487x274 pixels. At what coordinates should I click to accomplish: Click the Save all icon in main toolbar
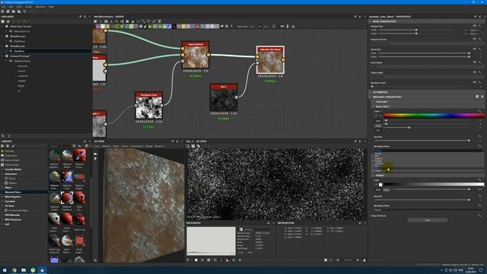pyautogui.click(x=19, y=11)
